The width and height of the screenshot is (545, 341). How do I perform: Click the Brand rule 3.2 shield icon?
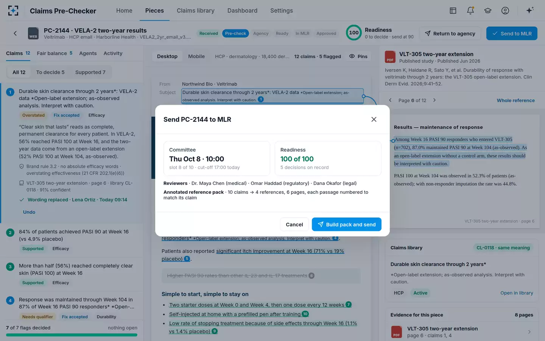(x=22, y=166)
